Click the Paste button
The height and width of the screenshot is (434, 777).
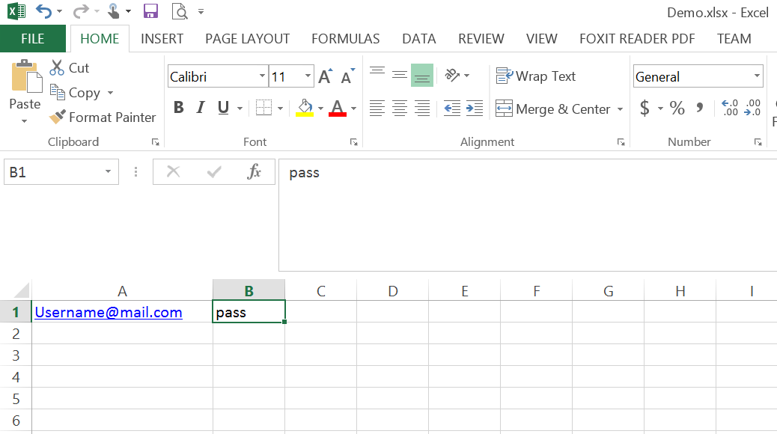coord(24,82)
